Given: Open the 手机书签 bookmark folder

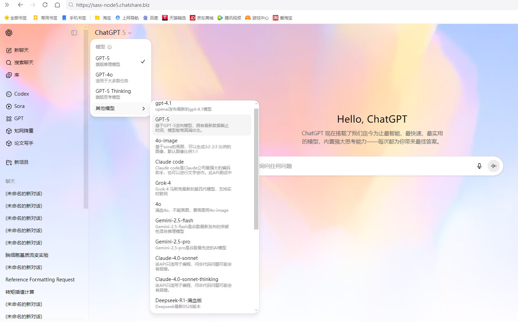Looking at the screenshot, I should pos(74,18).
